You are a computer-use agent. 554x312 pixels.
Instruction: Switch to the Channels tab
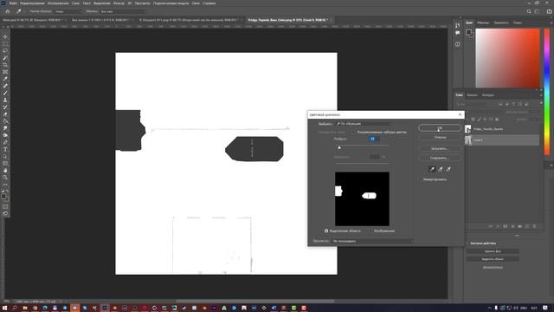(472, 94)
